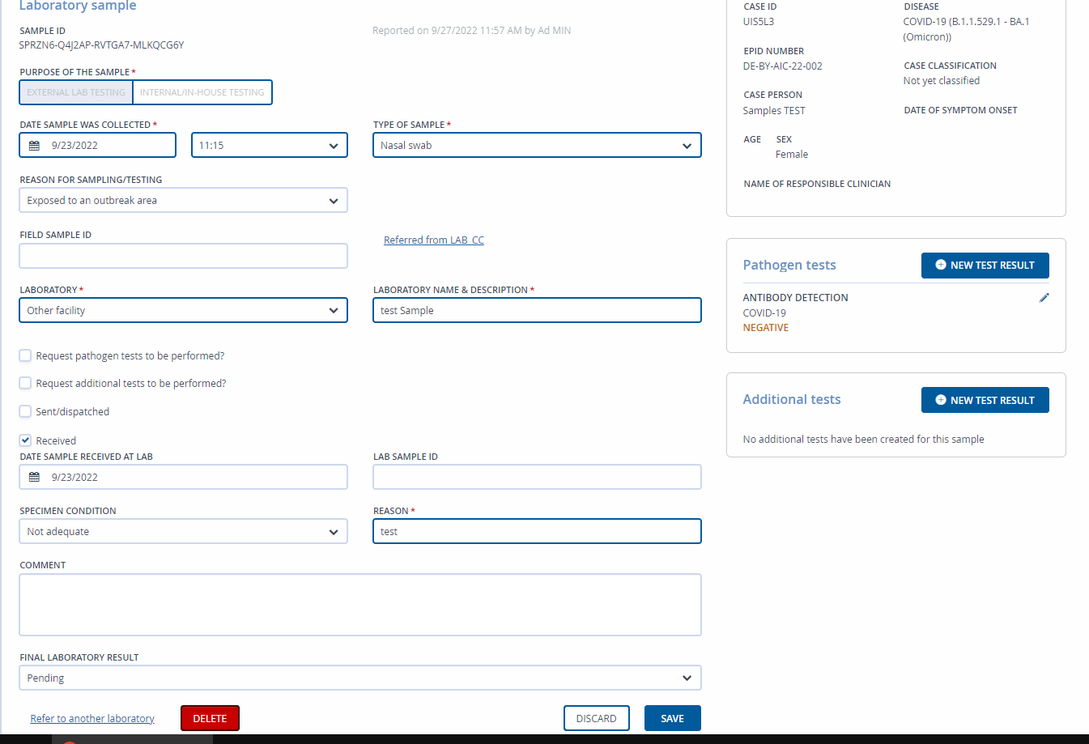Click Not yet classified case classification
1089x744 pixels.
click(x=942, y=81)
